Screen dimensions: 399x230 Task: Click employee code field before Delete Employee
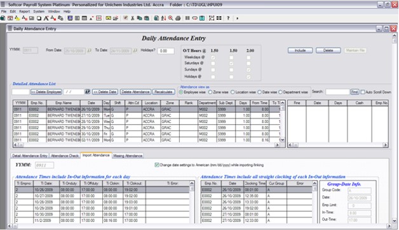click(20, 92)
